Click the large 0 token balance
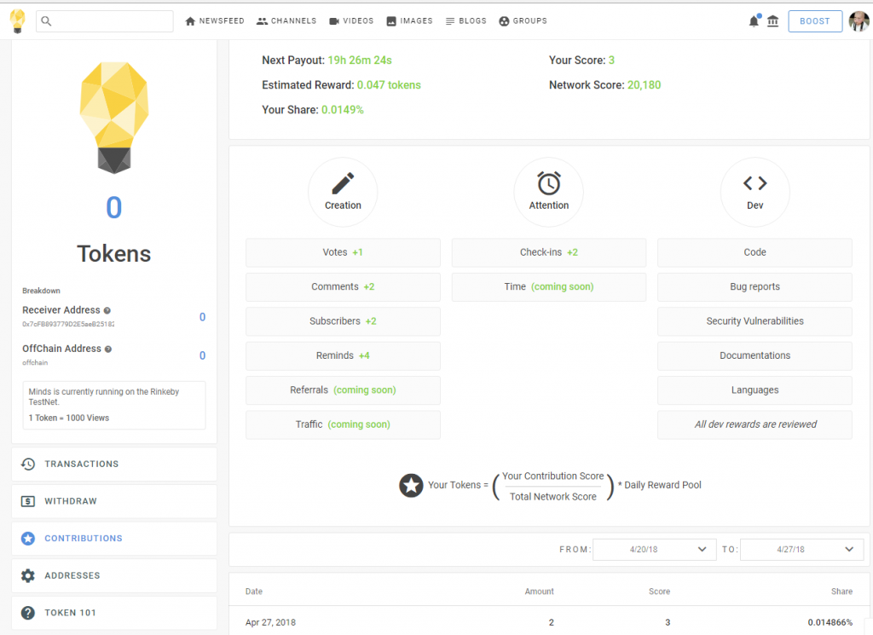This screenshot has width=873, height=635. point(114,208)
